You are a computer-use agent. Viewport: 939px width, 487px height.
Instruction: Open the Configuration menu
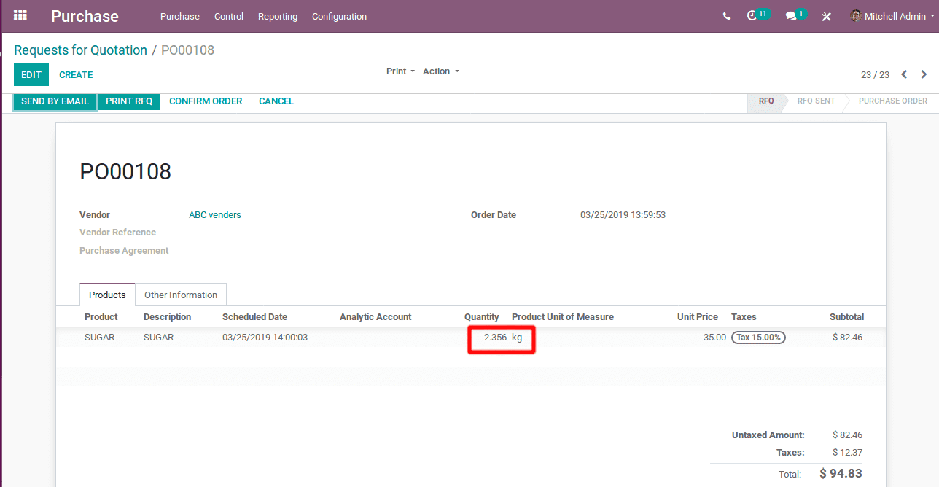[339, 16]
